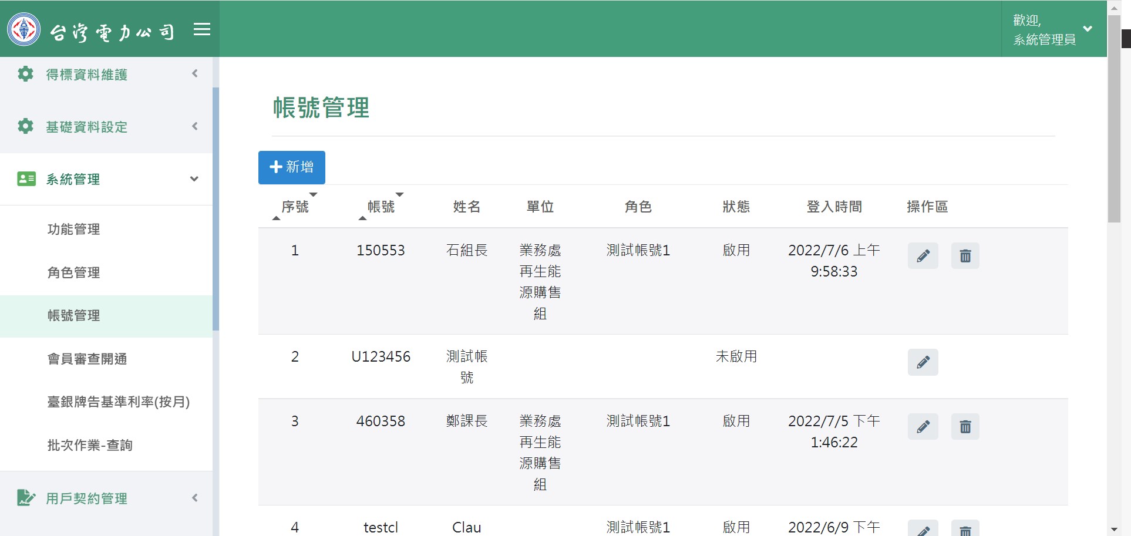Expand the 基礎資料設定 menu chevron
Screen dimensions: 1131x536
(x=195, y=126)
